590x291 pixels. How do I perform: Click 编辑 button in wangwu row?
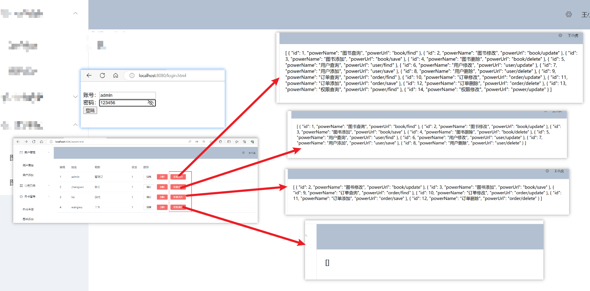coord(149,207)
